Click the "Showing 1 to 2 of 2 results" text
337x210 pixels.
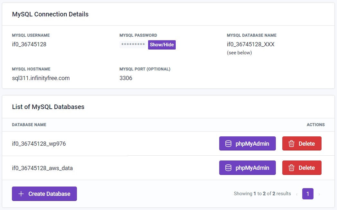tap(262, 194)
